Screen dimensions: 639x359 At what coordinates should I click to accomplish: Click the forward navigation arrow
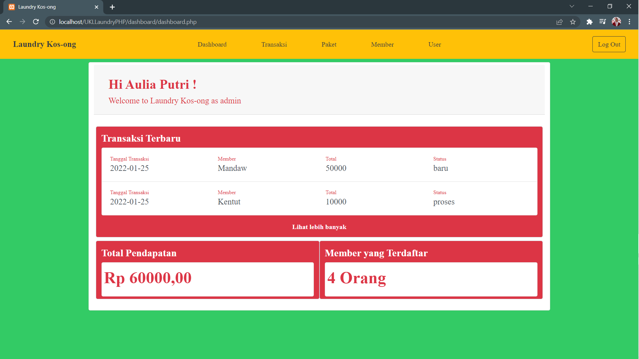click(22, 22)
